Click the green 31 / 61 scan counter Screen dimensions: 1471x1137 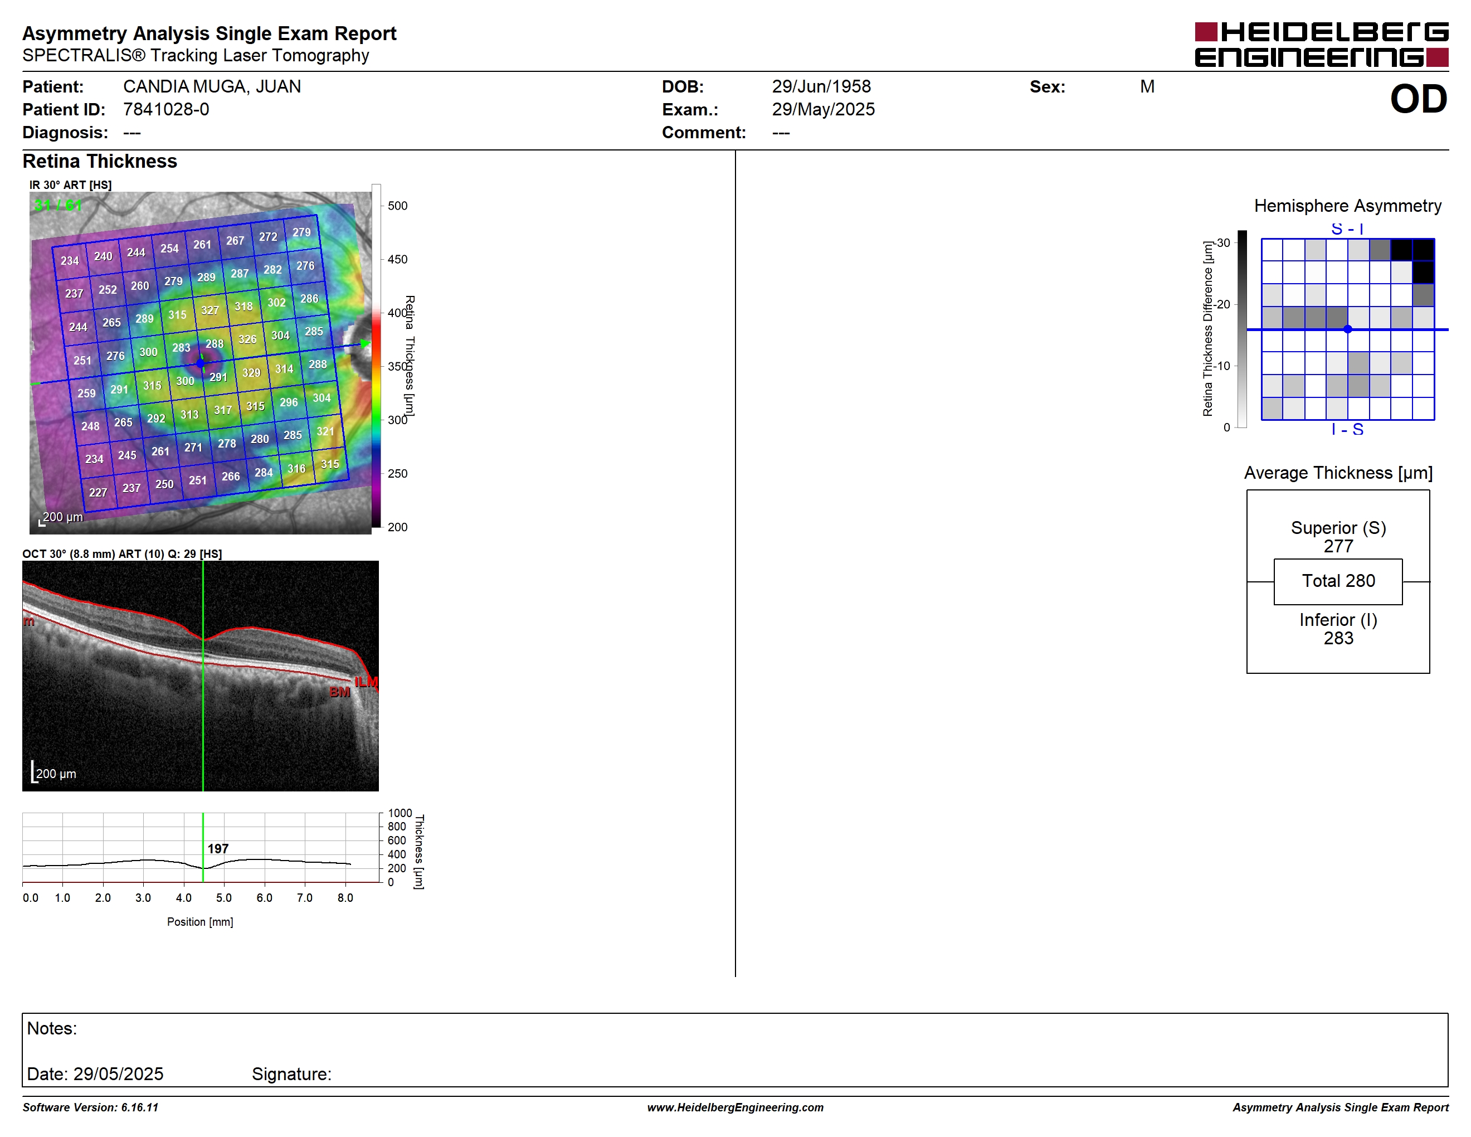[58, 205]
